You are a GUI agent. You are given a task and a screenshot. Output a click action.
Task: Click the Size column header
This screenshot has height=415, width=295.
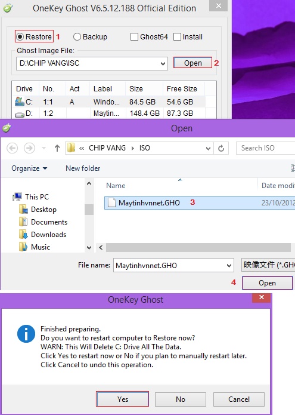click(x=136, y=88)
